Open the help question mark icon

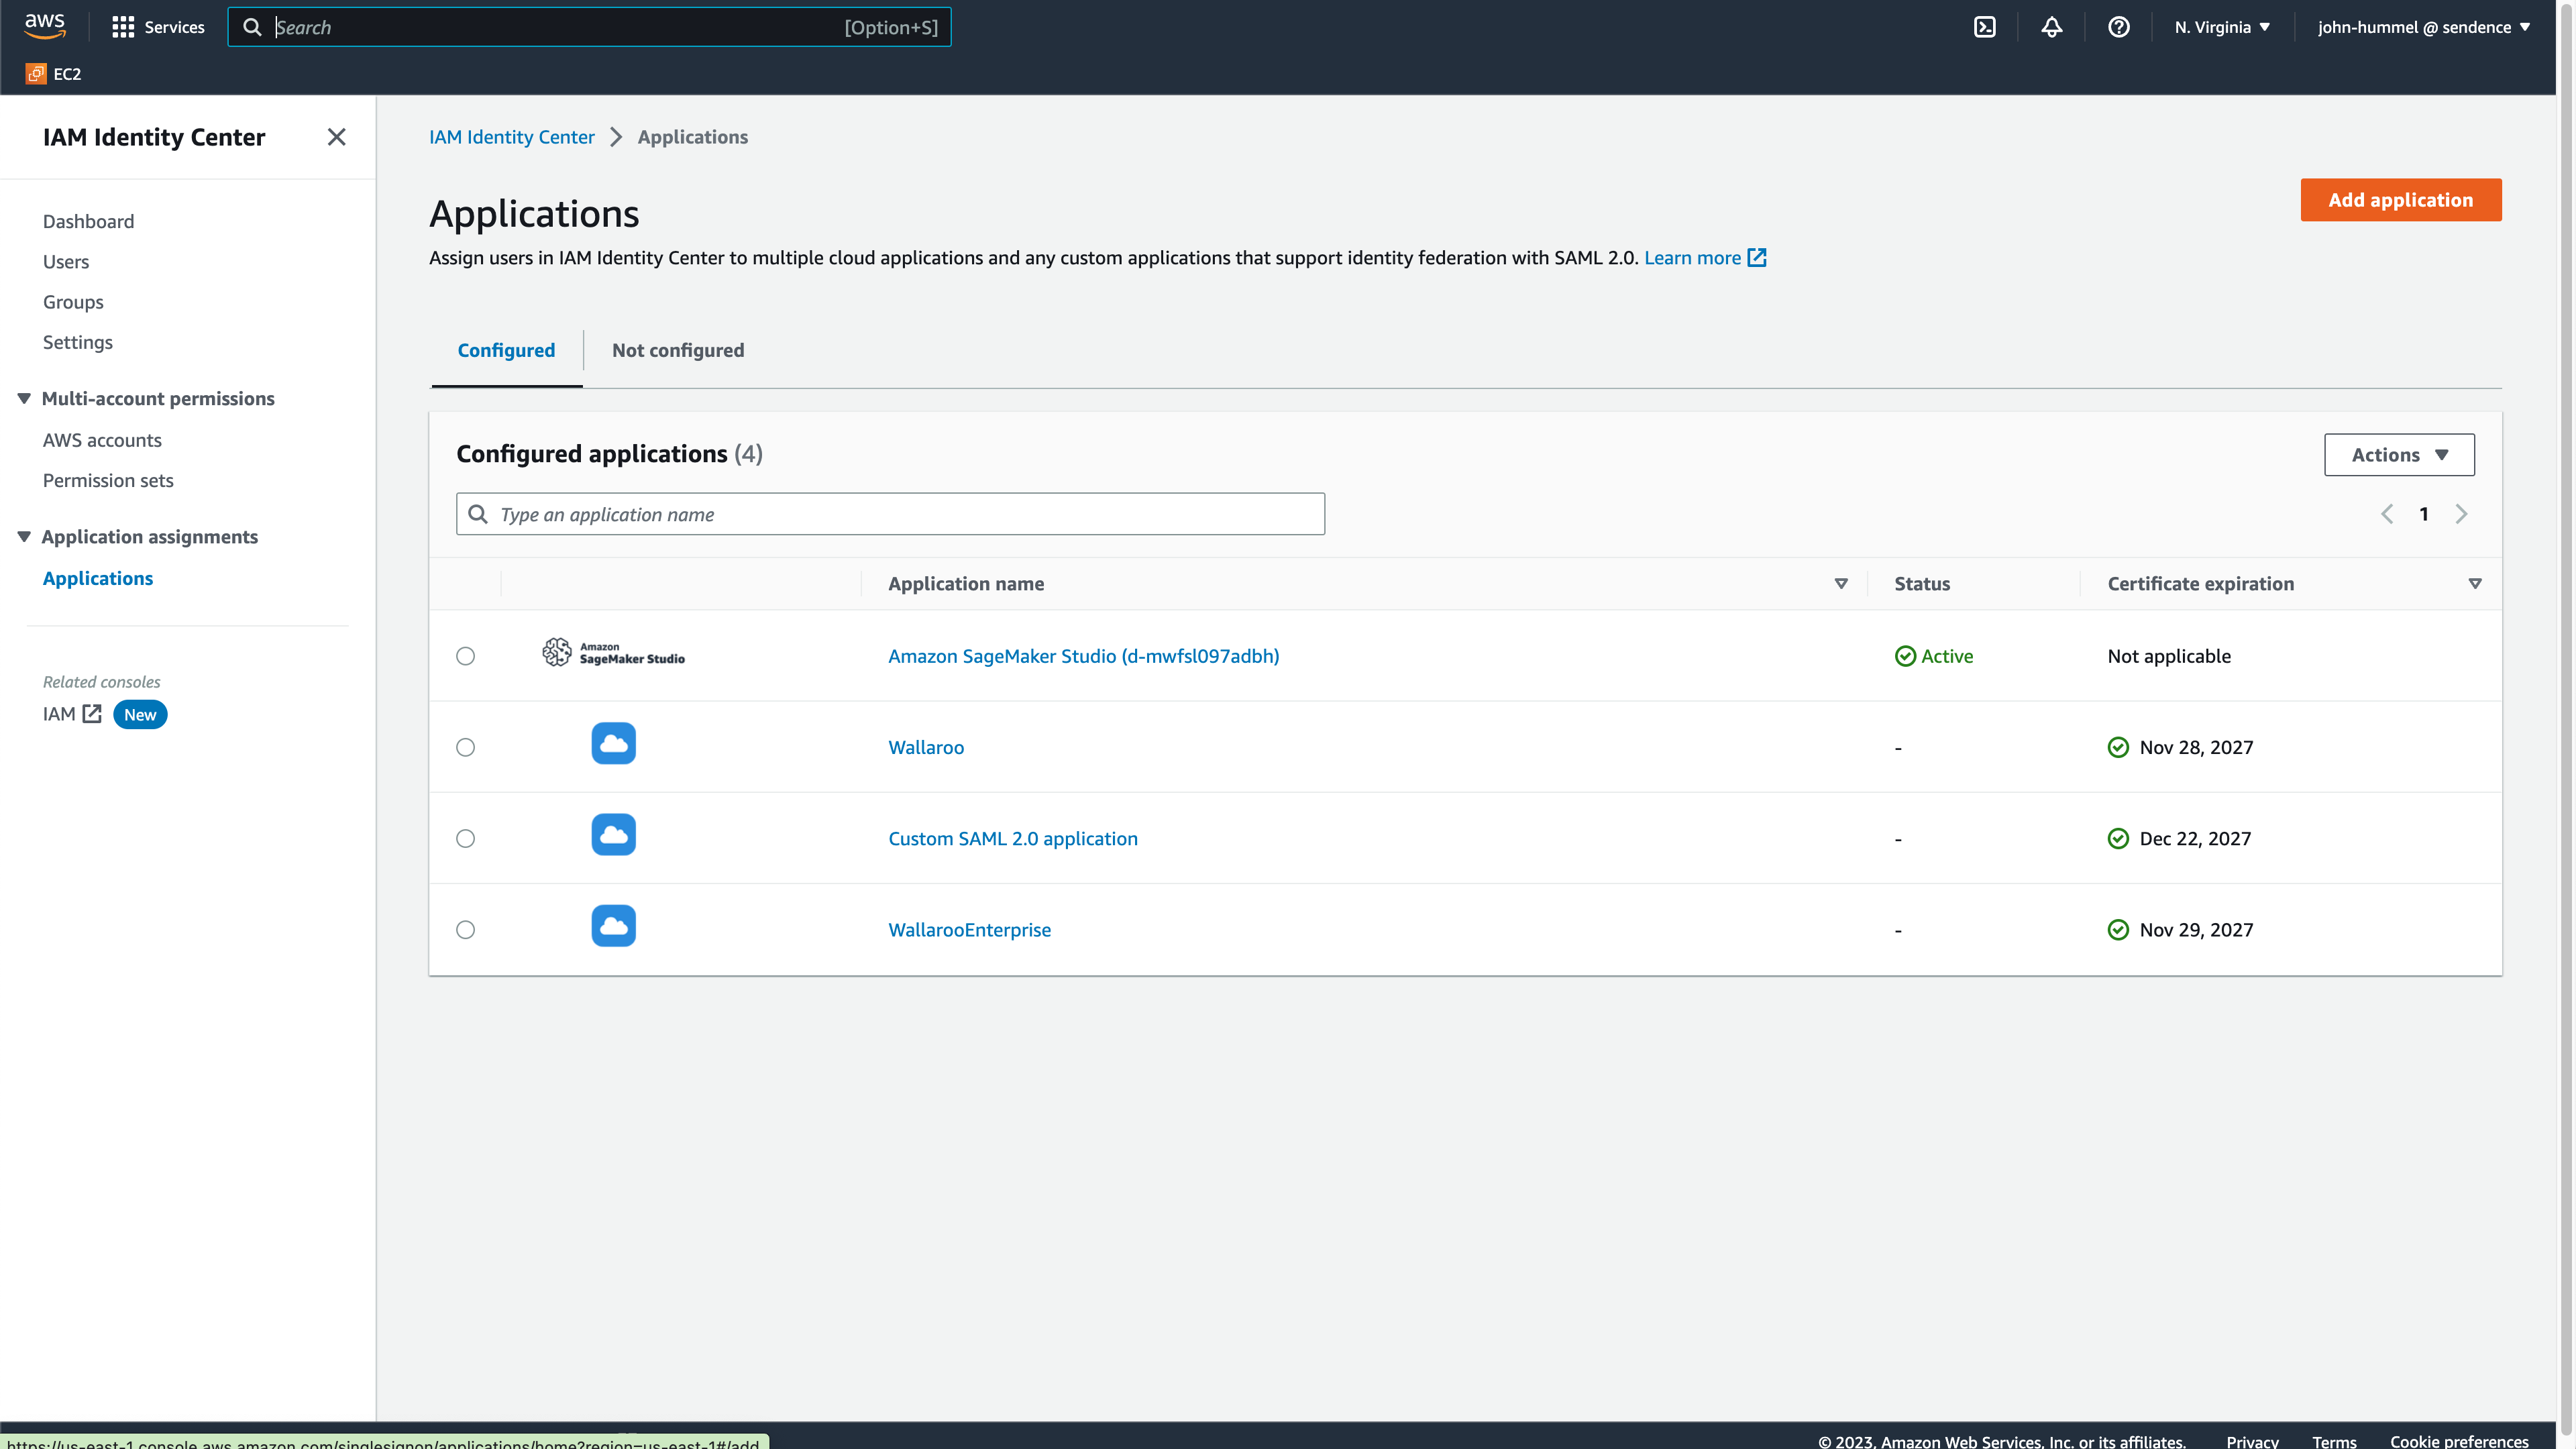[2118, 27]
